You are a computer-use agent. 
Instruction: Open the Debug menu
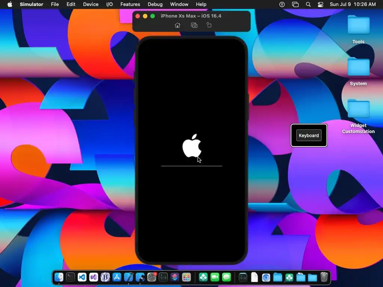[x=155, y=4]
